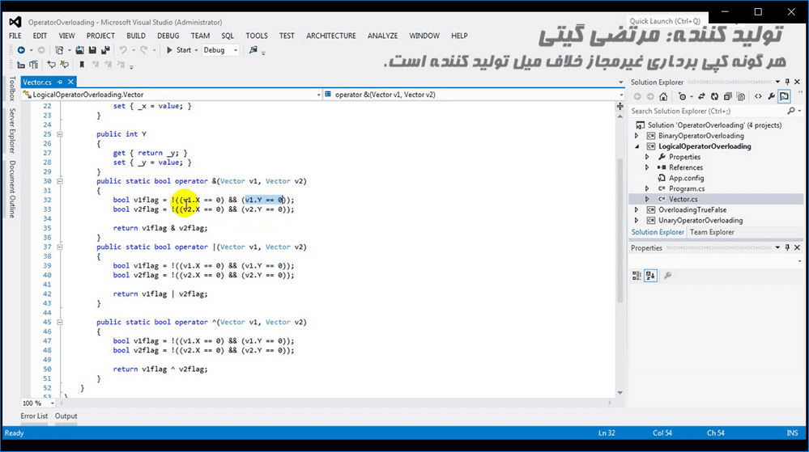This screenshot has width=809, height=452.
Task: Refresh the Solution Explorer
Action: tap(714, 96)
